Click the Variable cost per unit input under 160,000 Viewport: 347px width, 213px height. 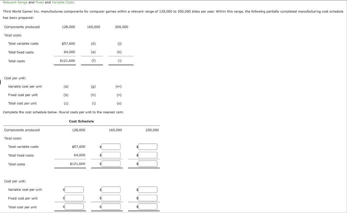(111, 190)
